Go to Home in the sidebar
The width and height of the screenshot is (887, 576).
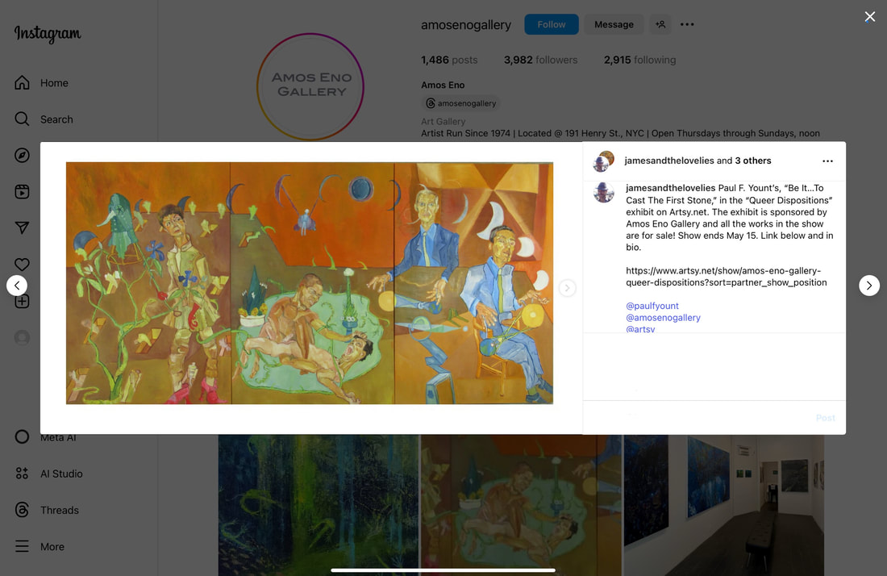pyautogui.click(x=41, y=82)
